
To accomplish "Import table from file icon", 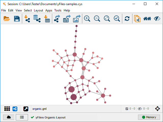I will coord(47,19).
